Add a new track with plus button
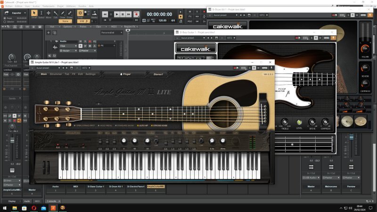 point(49,33)
